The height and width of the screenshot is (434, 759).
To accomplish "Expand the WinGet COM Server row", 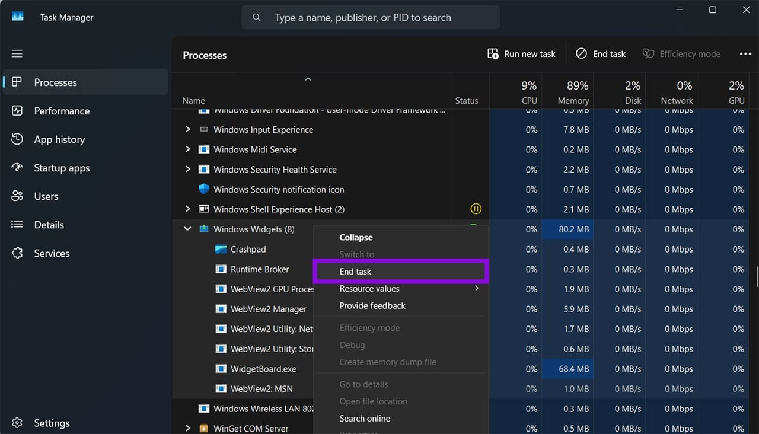I will pos(187,428).
